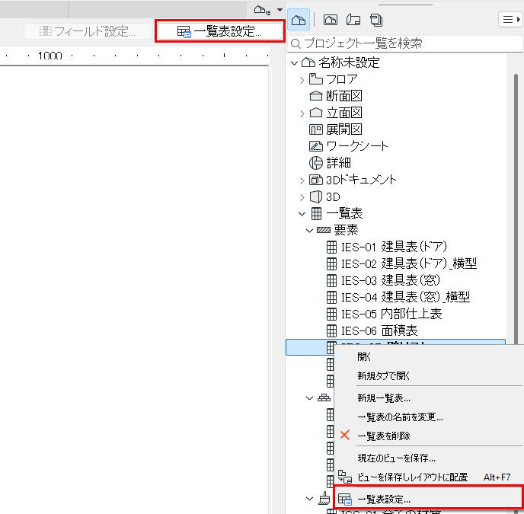Select the 展開図 tree item
524x514 pixels.
pyautogui.click(x=344, y=129)
